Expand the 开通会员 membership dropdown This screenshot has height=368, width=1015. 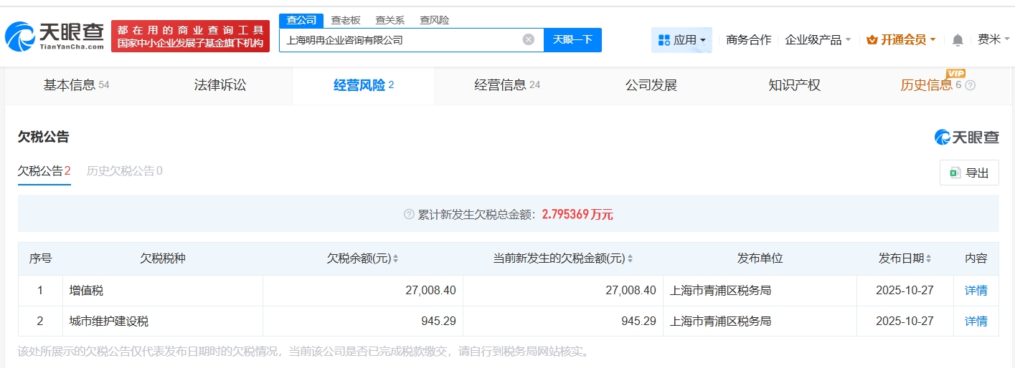click(x=900, y=40)
